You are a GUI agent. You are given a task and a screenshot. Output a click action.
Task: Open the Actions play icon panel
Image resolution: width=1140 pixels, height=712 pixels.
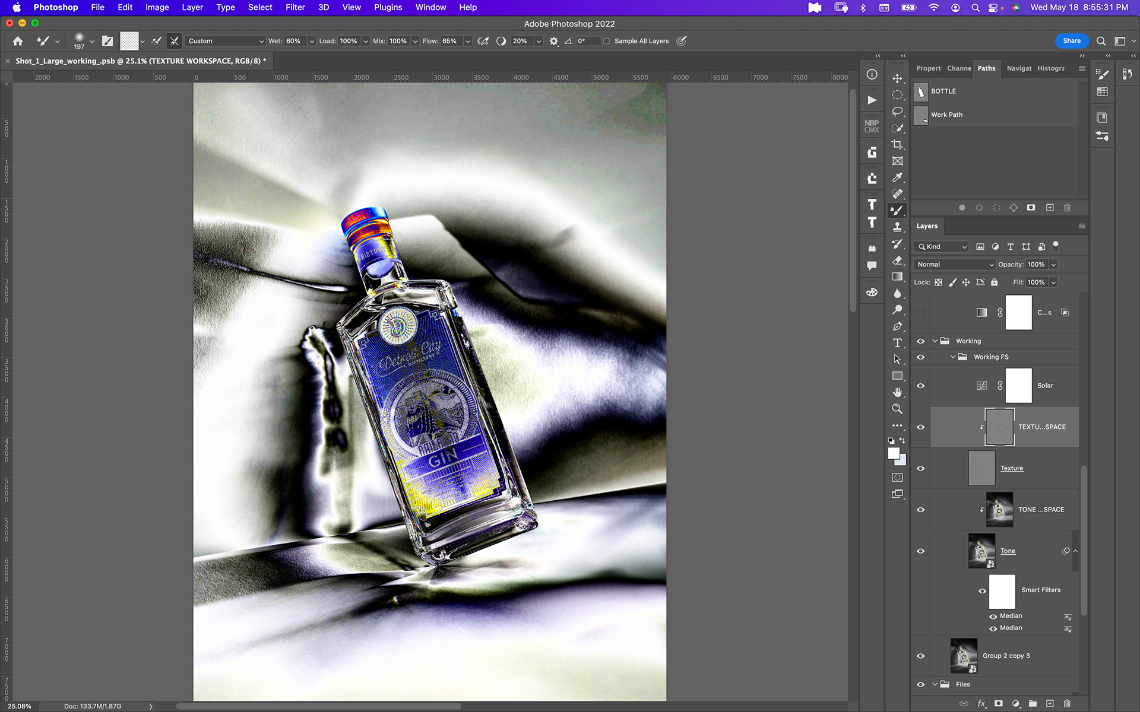tap(872, 100)
